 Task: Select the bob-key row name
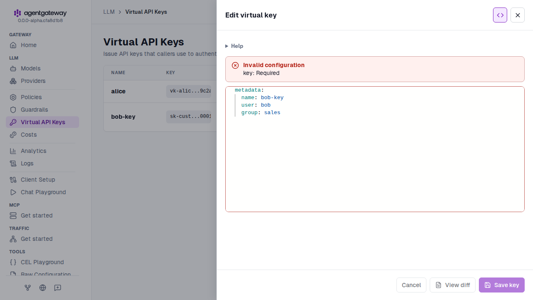pyautogui.click(x=123, y=117)
